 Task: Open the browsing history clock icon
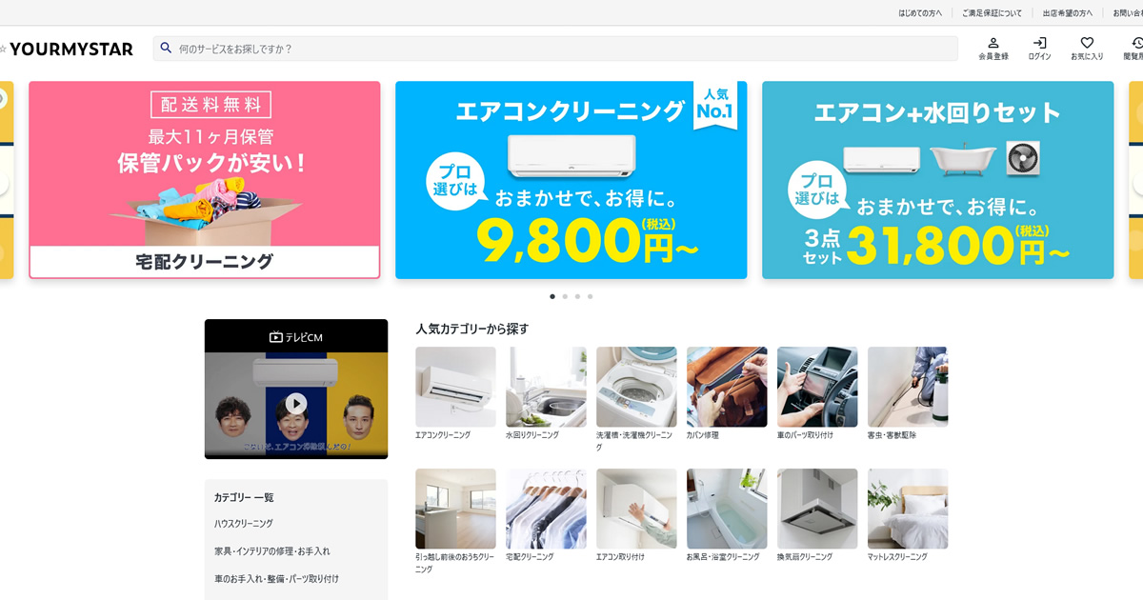click(1137, 43)
